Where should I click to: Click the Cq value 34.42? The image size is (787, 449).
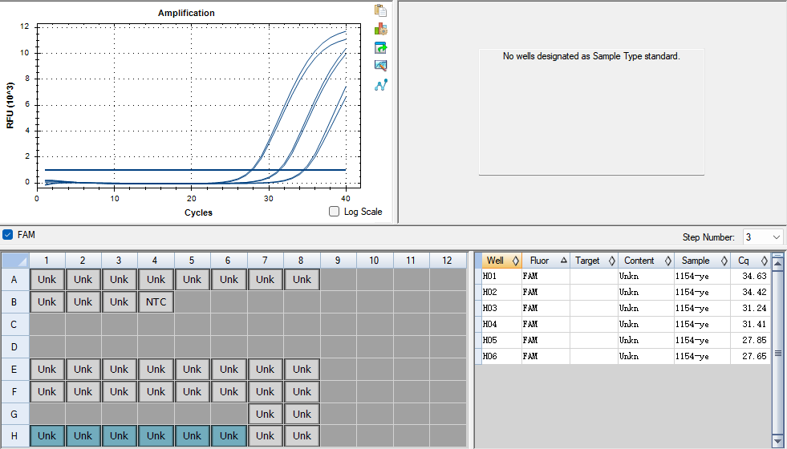coord(754,292)
